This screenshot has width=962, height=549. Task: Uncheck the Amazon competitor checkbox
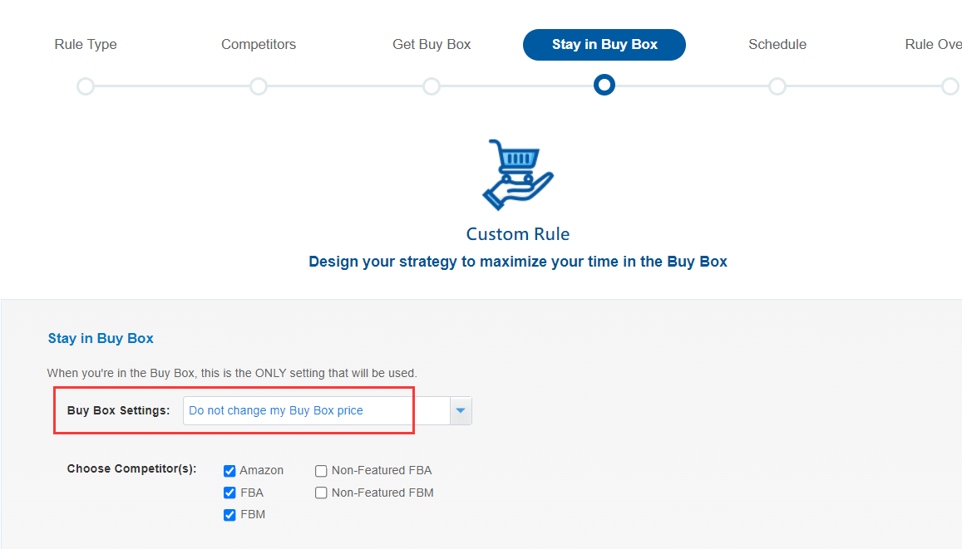[x=229, y=470]
